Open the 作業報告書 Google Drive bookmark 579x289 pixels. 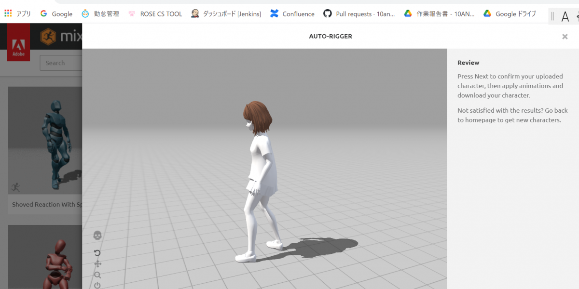439,14
